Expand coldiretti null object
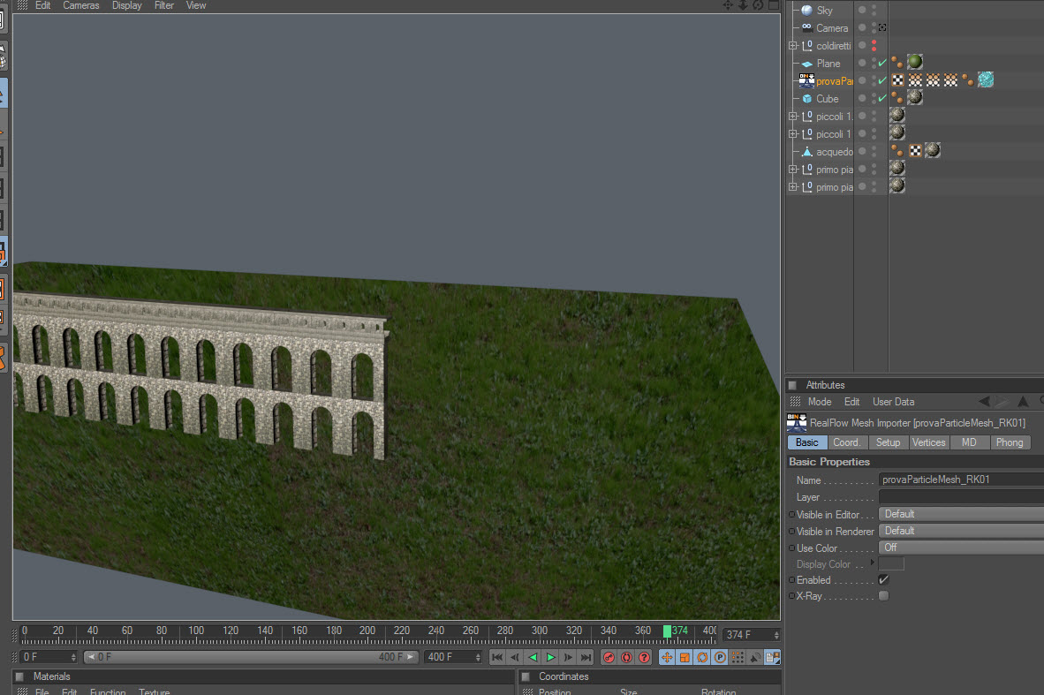Image resolution: width=1044 pixels, height=695 pixels. coord(793,46)
